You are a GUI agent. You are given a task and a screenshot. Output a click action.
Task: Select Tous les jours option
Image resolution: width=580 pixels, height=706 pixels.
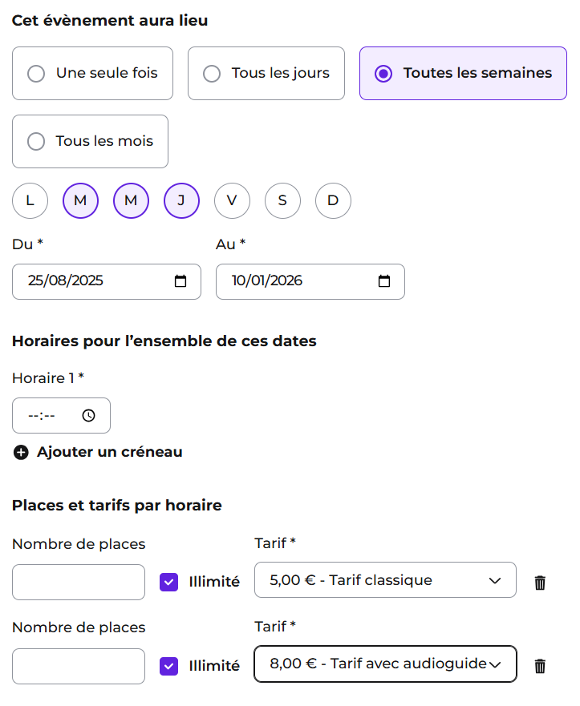click(266, 74)
